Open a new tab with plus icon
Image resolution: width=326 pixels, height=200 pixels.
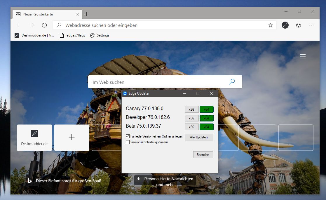tap(86, 14)
